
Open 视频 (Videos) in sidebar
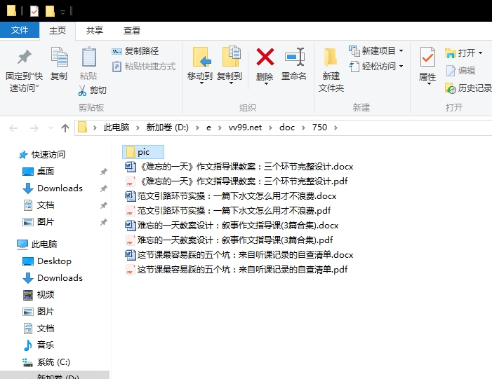pyautogui.click(x=39, y=295)
